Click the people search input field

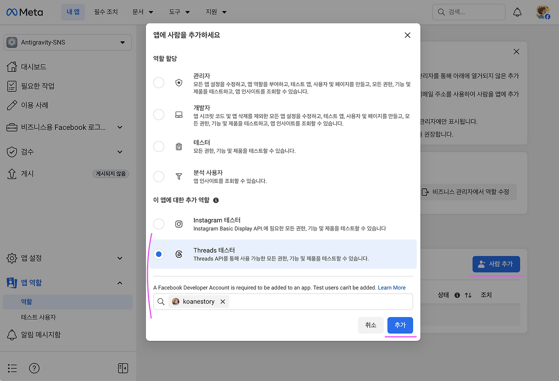click(x=283, y=302)
